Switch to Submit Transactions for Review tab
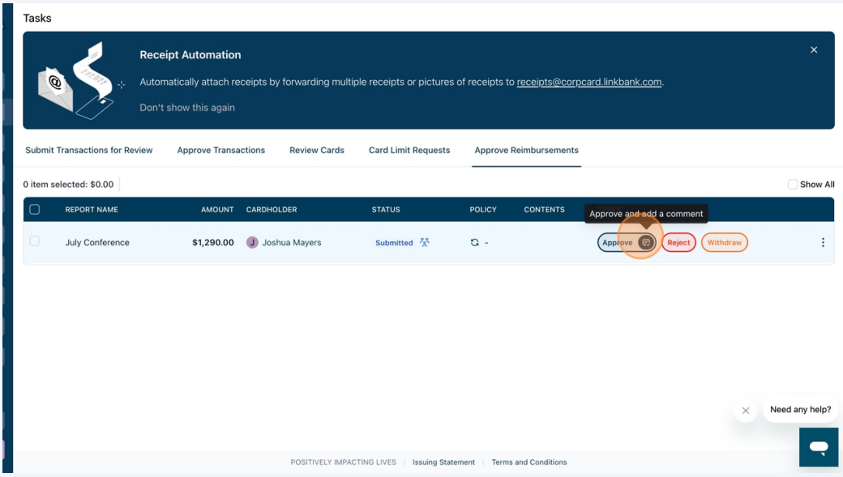The height and width of the screenshot is (477, 843). click(88, 151)
